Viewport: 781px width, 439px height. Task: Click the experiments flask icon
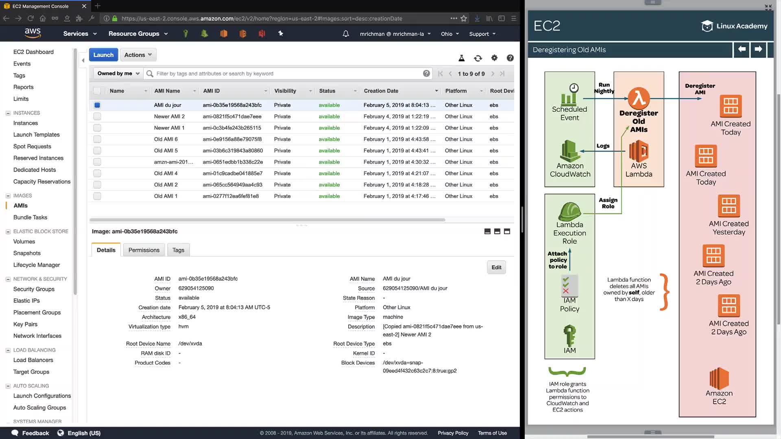[x=462, y=58]
